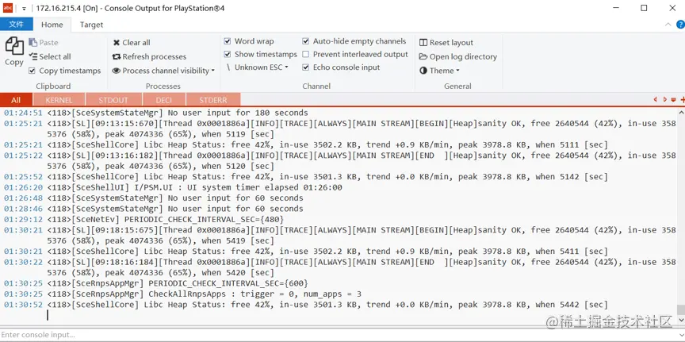Collapse the ribbon with chevron arrow
685x342 pixels.
[x=668, y=25]
